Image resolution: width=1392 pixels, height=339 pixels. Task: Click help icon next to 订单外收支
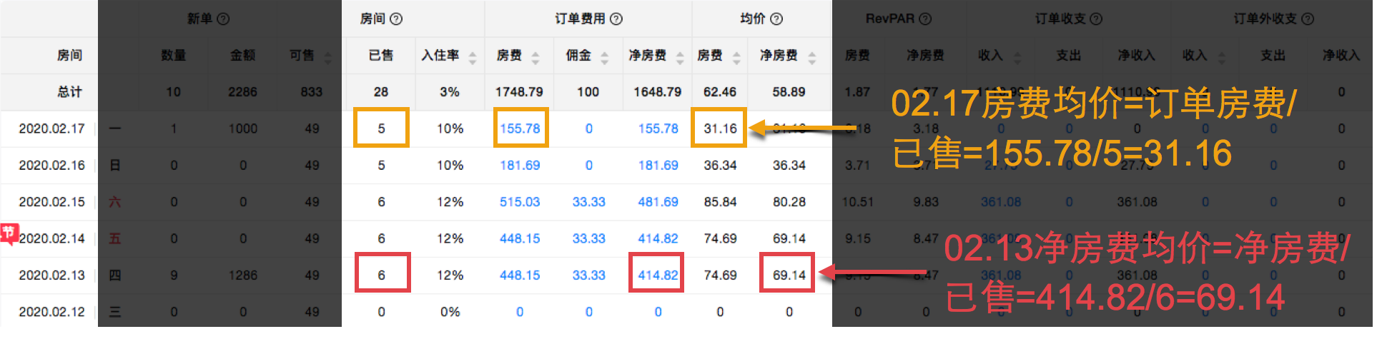tap(1308, 19)
